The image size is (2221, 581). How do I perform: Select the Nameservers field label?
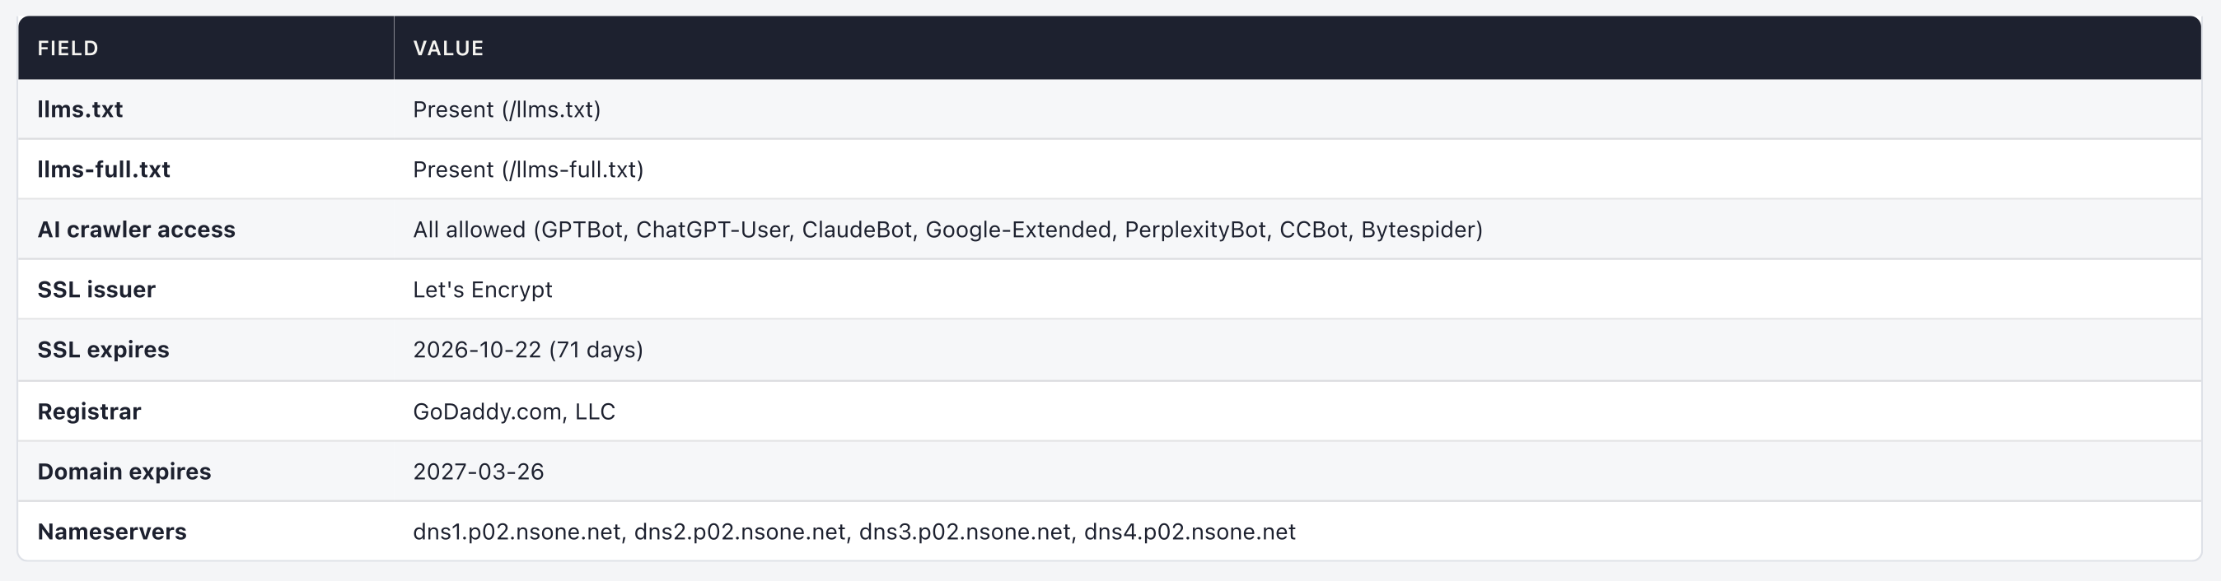[112, 532]
